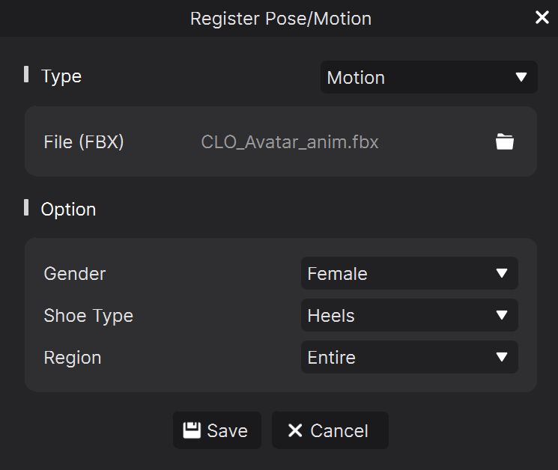
Task: Expand the Region dropdown set to Entire
Action: pyautogui.click(x=409, y=357)
